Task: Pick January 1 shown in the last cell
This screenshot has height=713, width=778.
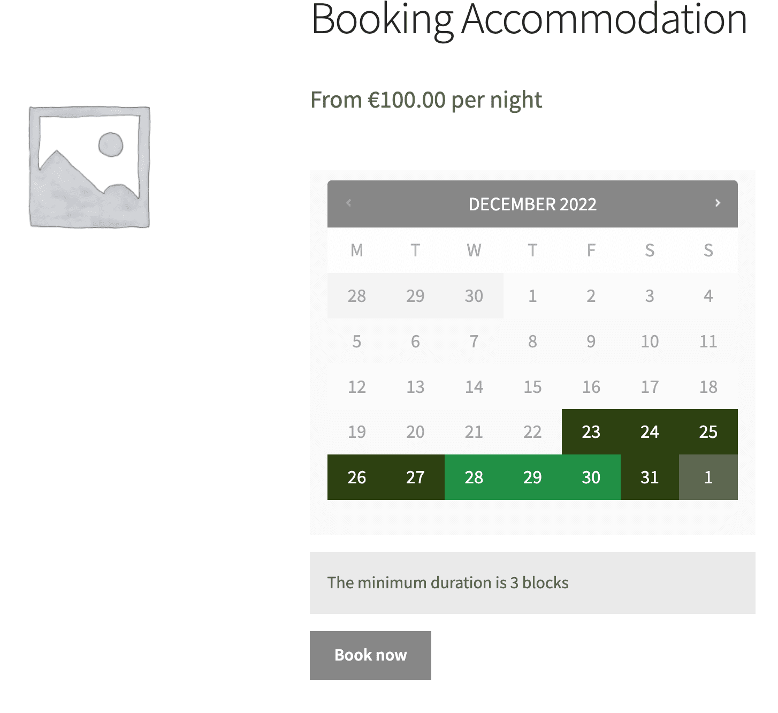Action: point(708,477)
